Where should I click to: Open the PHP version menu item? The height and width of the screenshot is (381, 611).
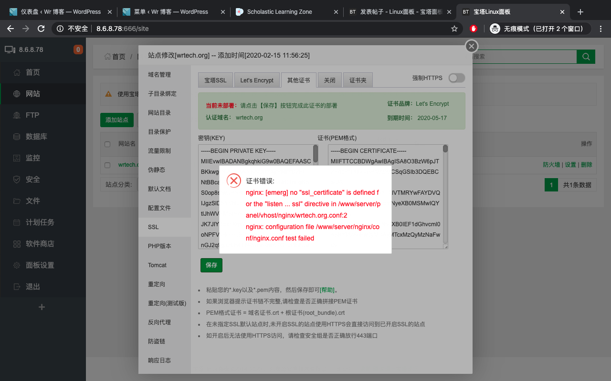point(159,246)
